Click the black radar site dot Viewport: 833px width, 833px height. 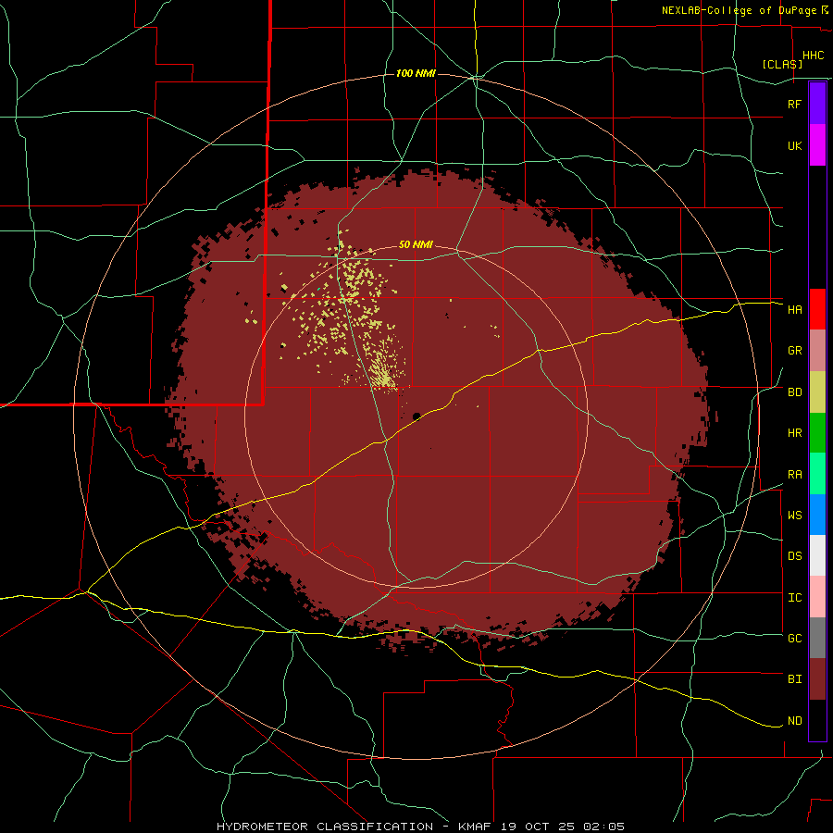pos(416,416)
